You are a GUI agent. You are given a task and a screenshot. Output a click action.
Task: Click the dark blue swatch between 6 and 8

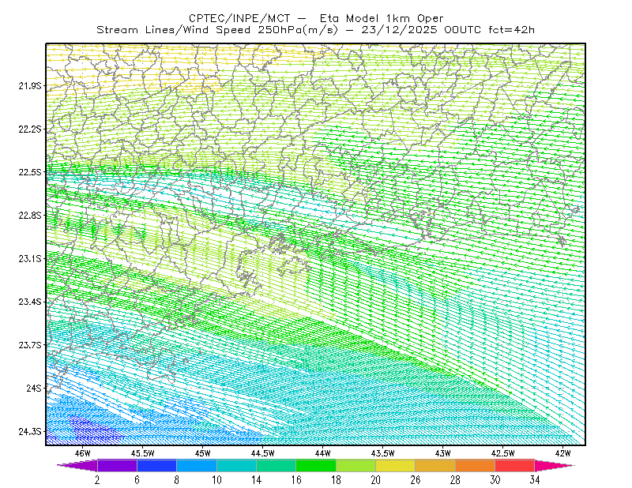point(156,465)
